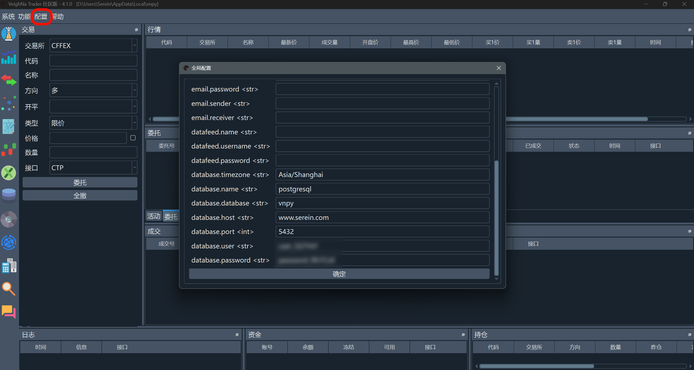Screen dimensions: 694x370
Task: Open the database manager stack icon
Action: (9, 195)
